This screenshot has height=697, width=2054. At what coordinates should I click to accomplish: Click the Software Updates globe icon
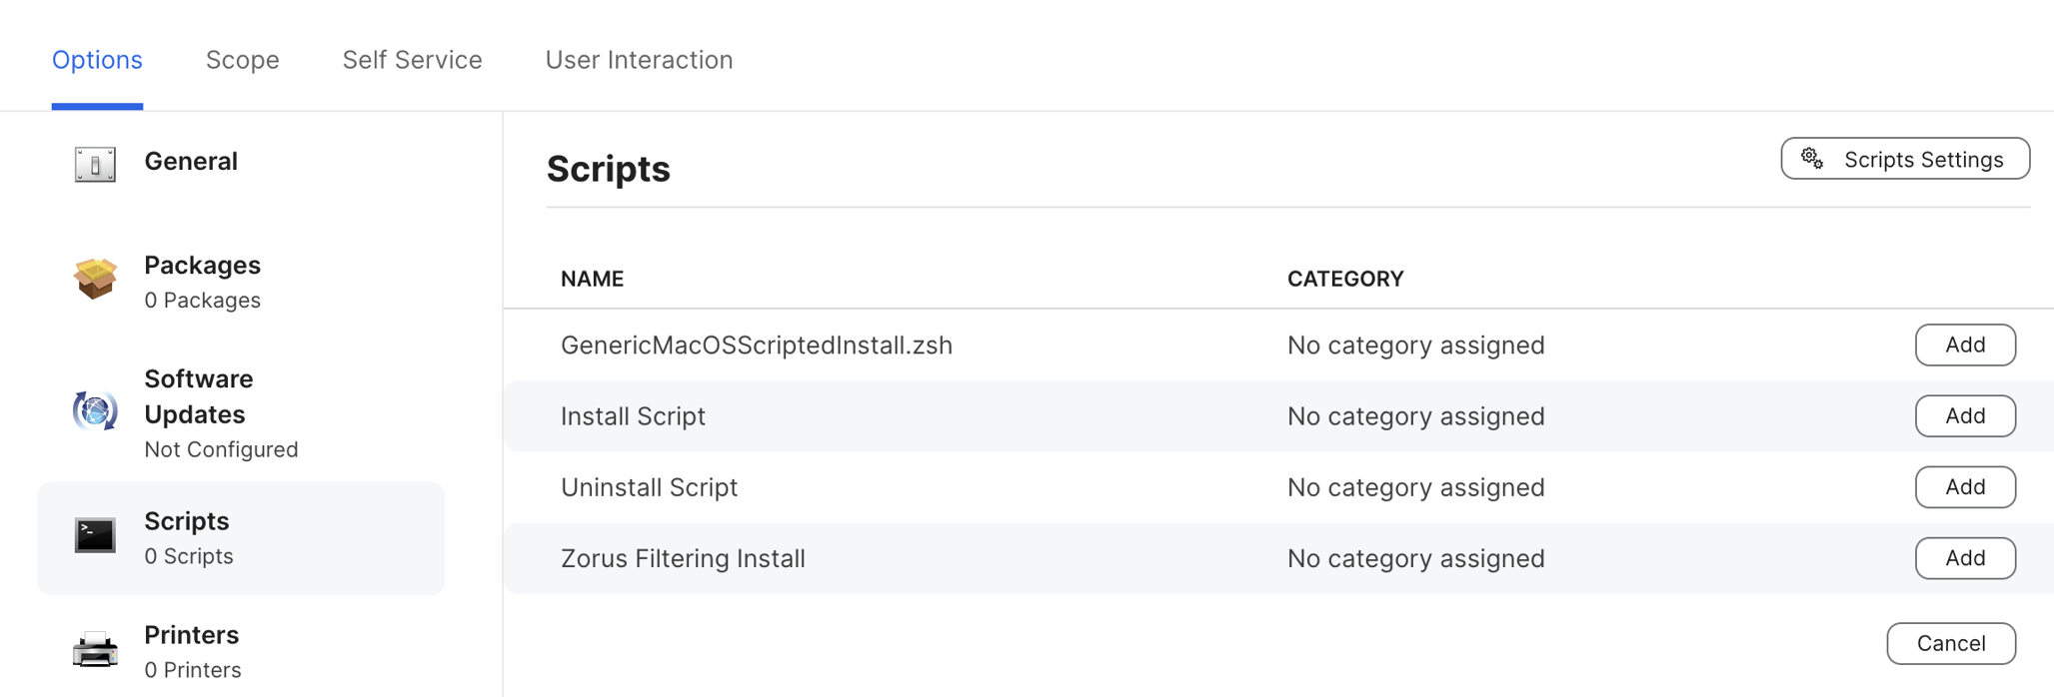tap(95, 409)
